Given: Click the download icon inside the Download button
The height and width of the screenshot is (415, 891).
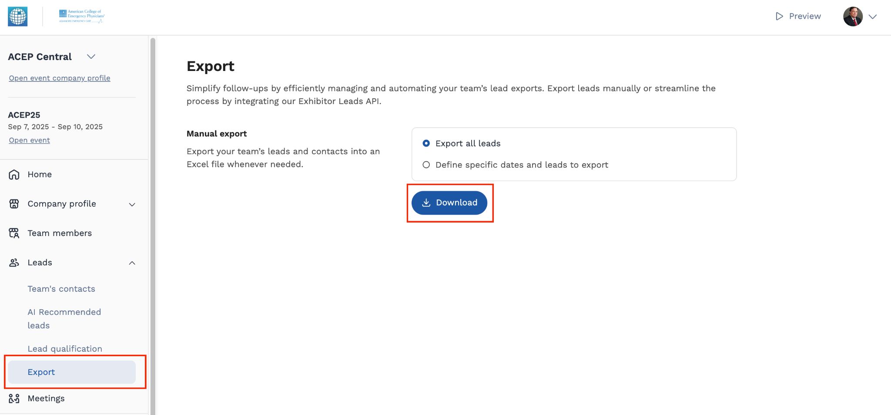Looking at the screenshot, I should coord(426,202).
